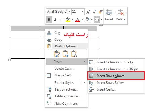
Task: Expand the font color dropdown arrow
Action: (x=82, y=20)
